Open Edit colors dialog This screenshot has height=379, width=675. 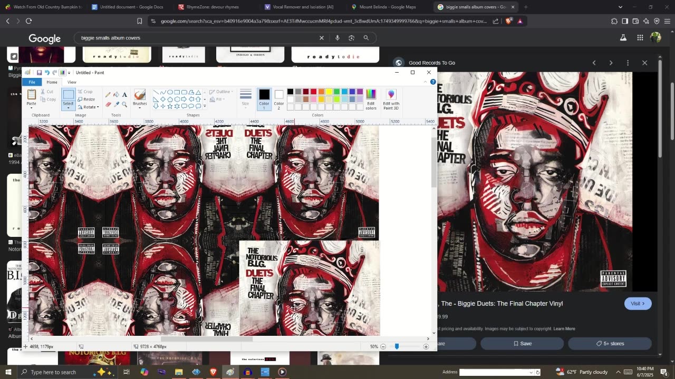371,99
